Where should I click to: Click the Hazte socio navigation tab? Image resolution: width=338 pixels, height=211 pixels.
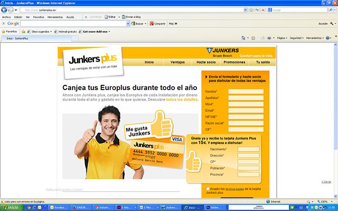pos(206,62)
